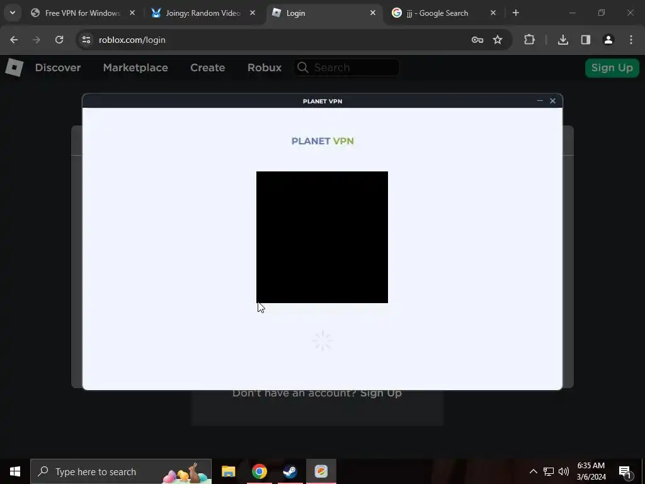645x484 pixels.
Task: Open File Explorer from the taskbar
Action: tap(228, 471)
